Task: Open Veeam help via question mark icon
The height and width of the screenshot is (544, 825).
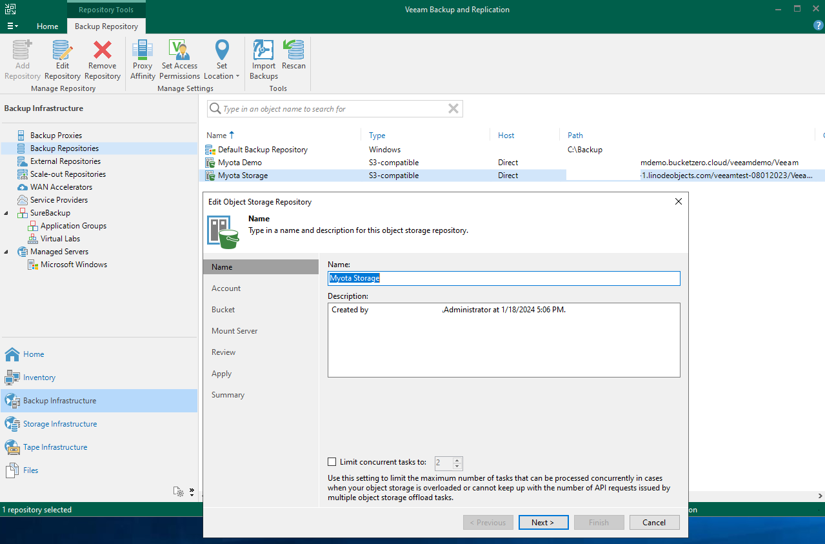Action: point(818,25)
